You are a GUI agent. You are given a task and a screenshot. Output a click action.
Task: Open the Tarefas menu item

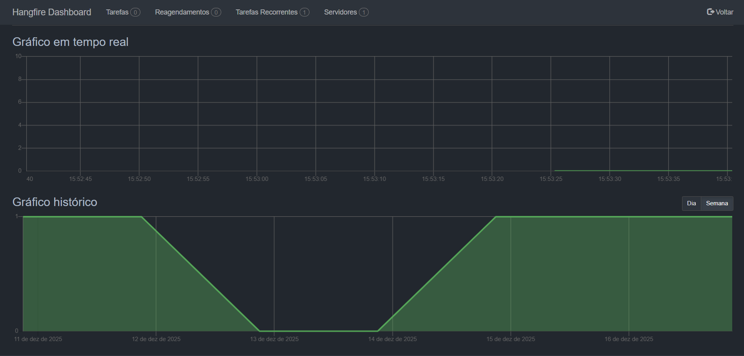(x=117, y=12)
